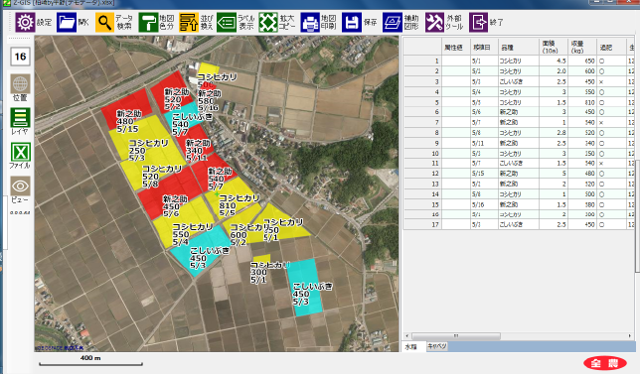
Task: Click the 拡大コピー icon
Action: point(268,22)
